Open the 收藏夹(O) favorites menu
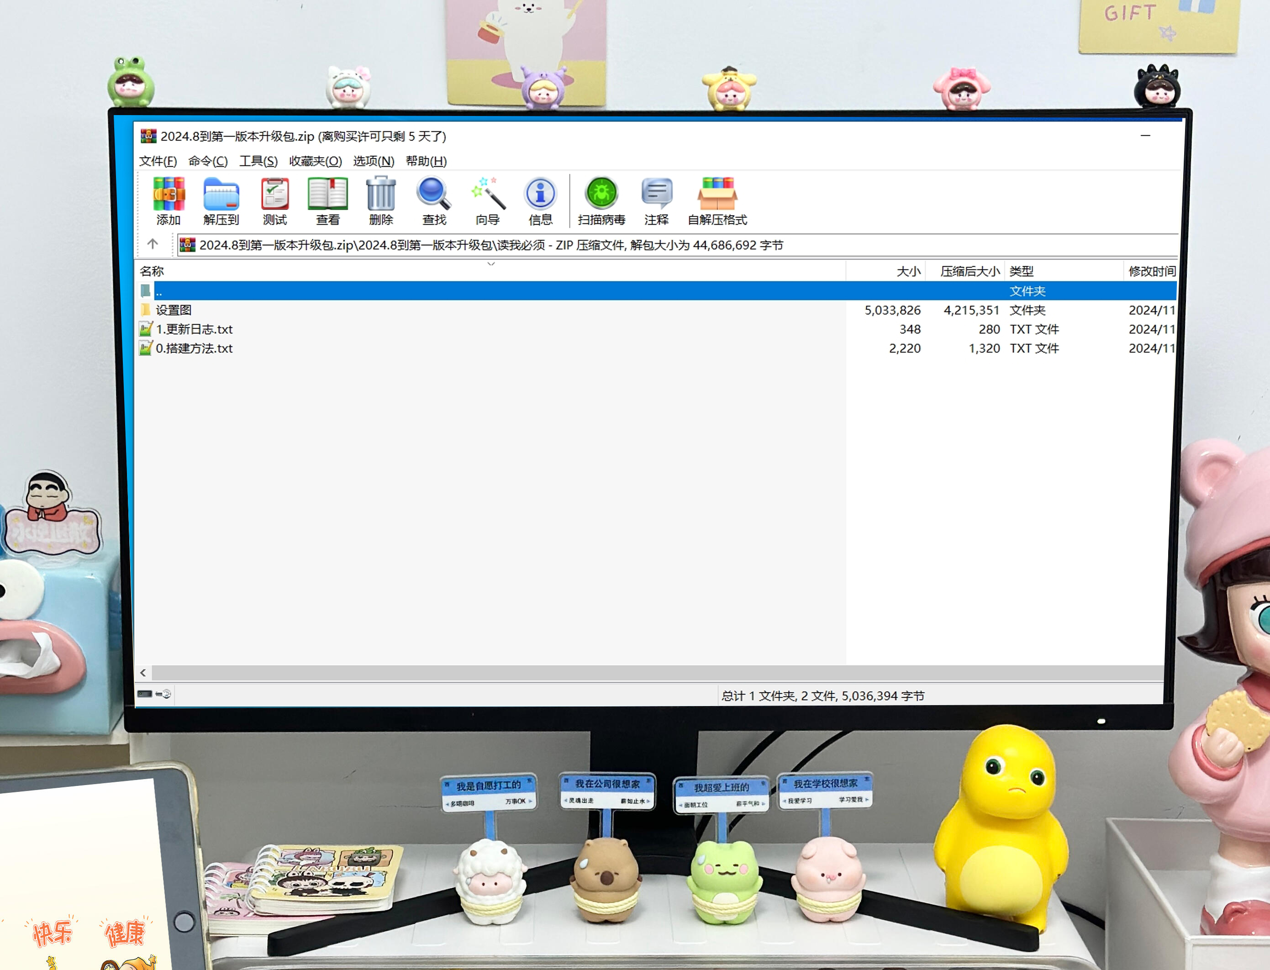This screenshot has width=1270, height=970. pos(315,161)
